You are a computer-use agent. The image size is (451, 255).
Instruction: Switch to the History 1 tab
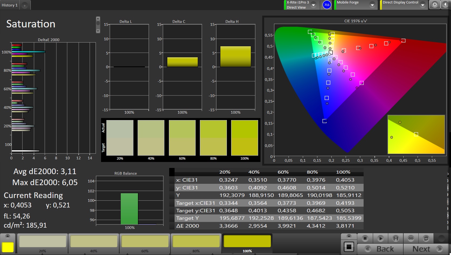pyautogui.click(x=10, y=5)
